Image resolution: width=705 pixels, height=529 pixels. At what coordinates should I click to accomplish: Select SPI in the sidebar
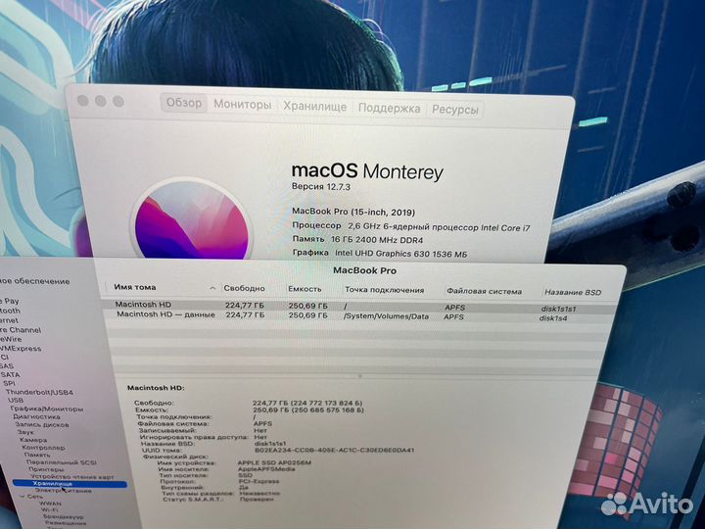(x=9, y=383)
